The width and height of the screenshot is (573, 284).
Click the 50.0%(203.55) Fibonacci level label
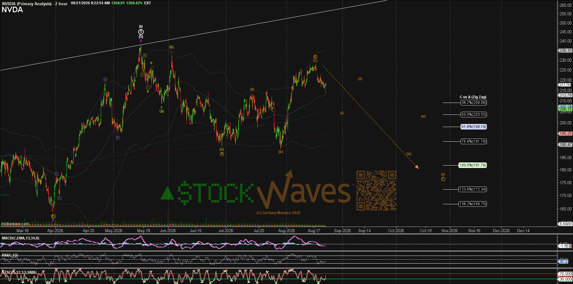474,115
